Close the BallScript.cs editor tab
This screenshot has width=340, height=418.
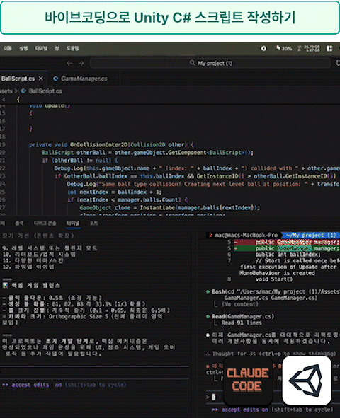(41, 79)
